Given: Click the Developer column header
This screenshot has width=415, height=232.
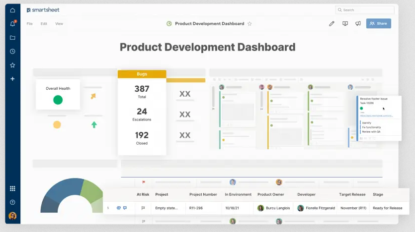Looking at the screenshot, I should tap(306, 194).
